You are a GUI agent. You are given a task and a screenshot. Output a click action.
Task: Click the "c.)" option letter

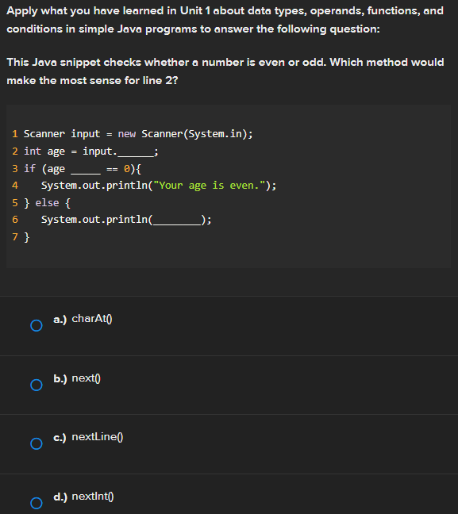click(x=60, y=437)
